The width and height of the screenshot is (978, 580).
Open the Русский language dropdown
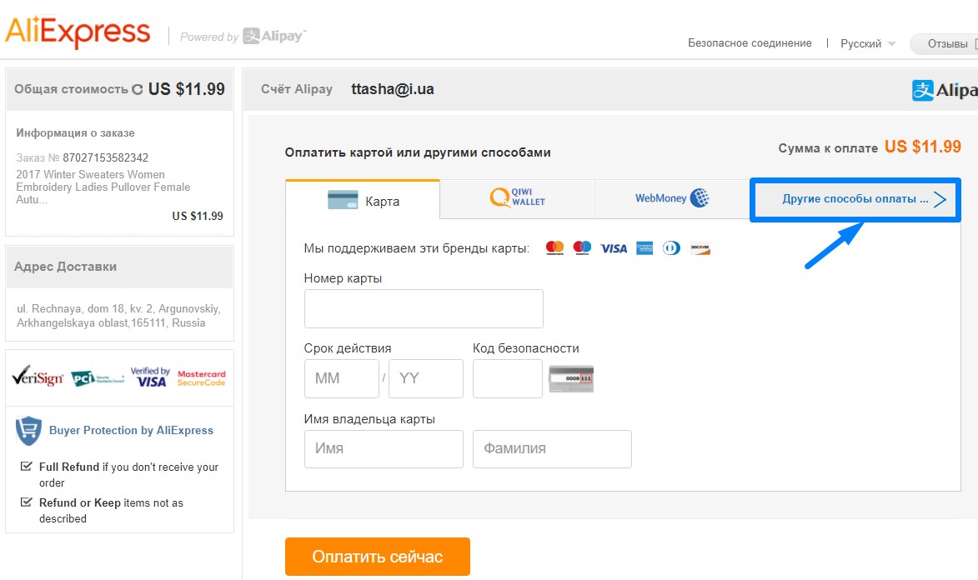(x=868, y=43)
